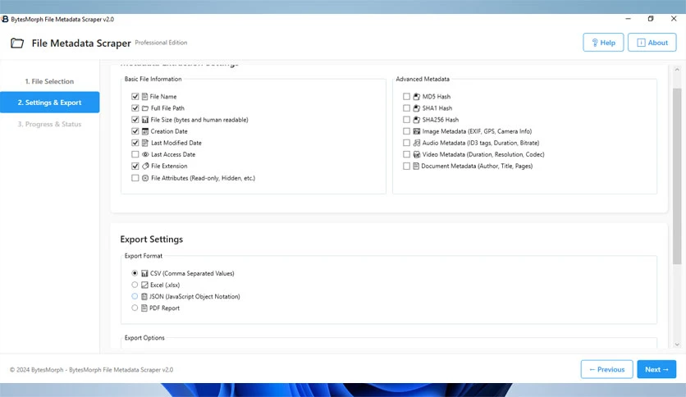Screen dimensions: 686x397
Task: Click the Last Modified Date icon
Action: (145, 143)
